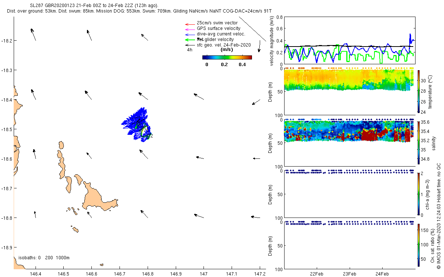This screenshot has height=277, width=444.
Task: Click the map longitude tick '146.4'
Action: coord(35,274)
